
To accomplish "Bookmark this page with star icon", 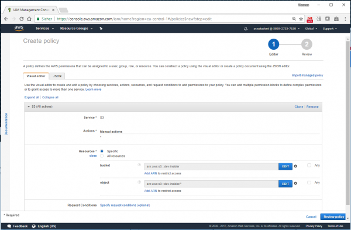I will [301, 19].
